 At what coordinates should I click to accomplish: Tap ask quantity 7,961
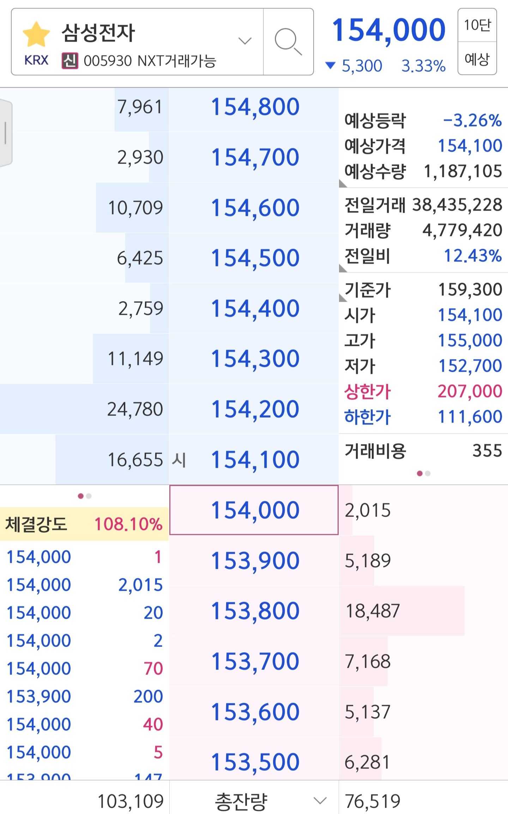tap(140, 107)
